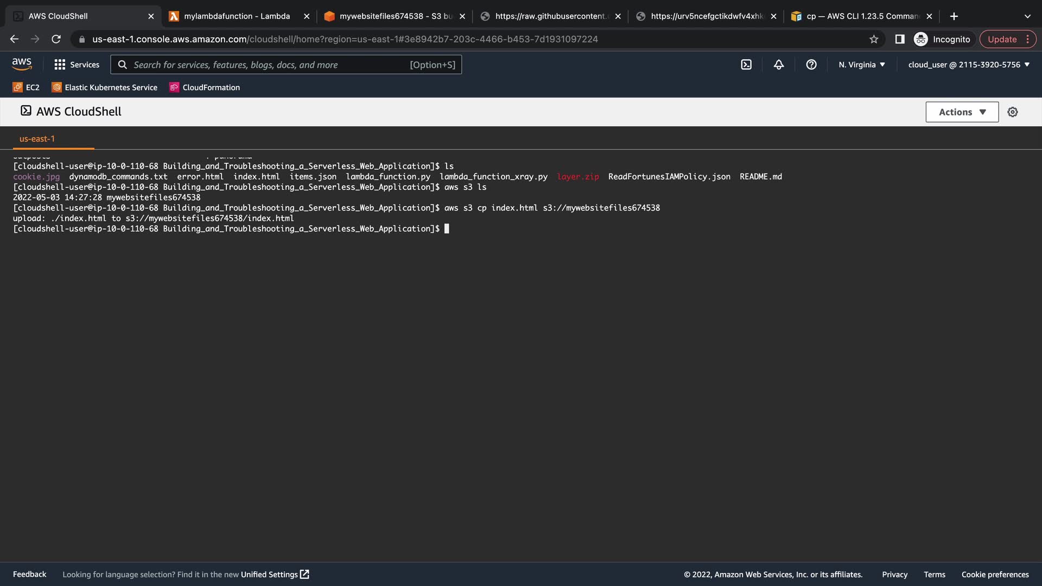Open the Services grid menu
The width and height of the screenshot is (1042, 586).
(x=77, y=65)
